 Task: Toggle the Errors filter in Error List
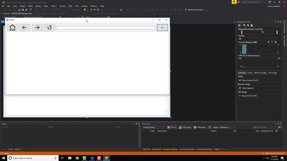[172, 127]
